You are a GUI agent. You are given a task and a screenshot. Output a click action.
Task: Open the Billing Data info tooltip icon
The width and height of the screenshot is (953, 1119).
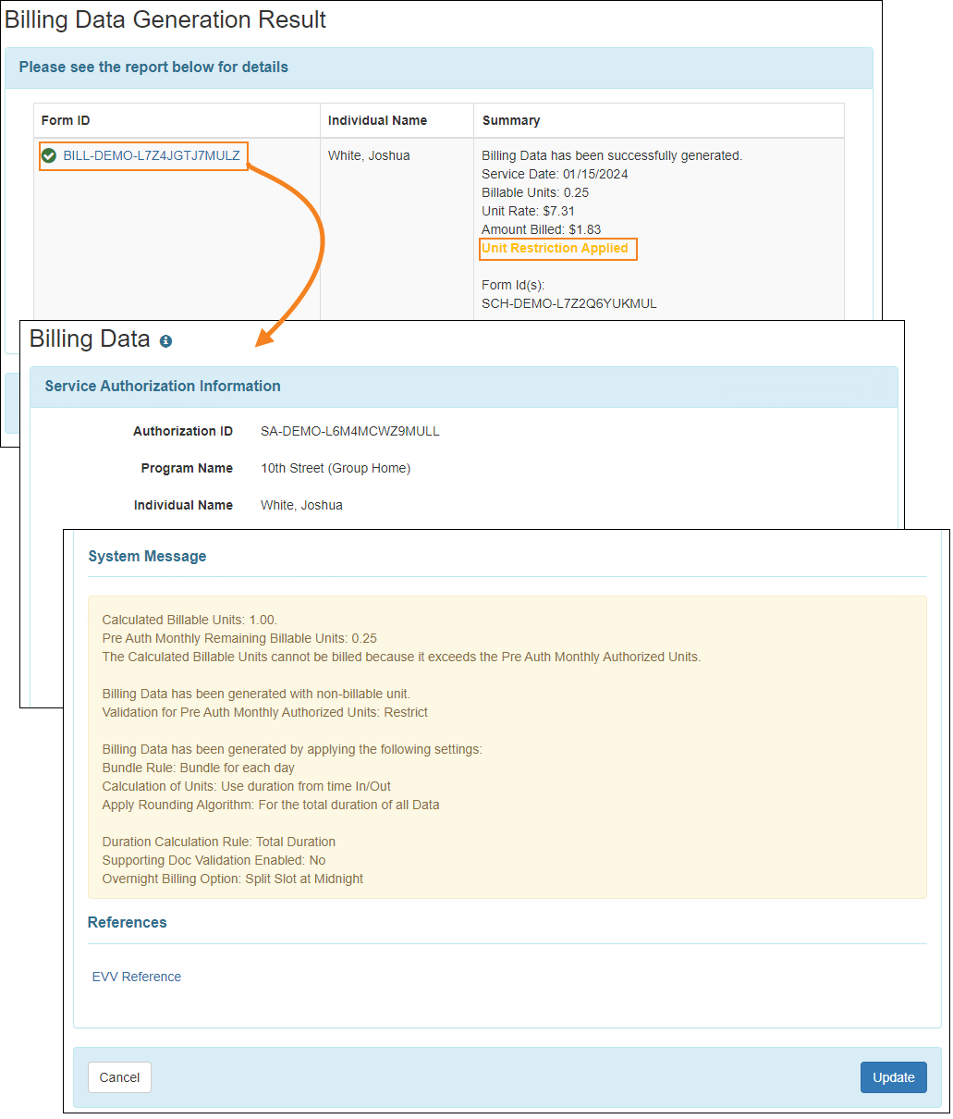point(165,341)
